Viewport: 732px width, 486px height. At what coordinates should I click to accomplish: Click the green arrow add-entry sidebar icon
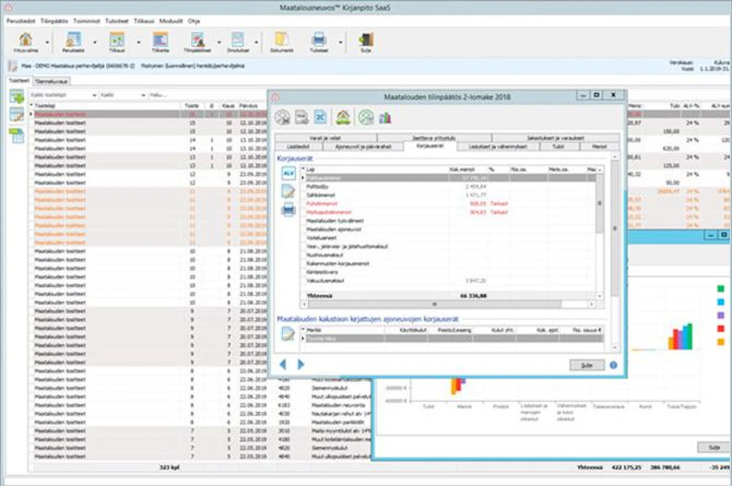pyautogui.click(x=17, y=97)
